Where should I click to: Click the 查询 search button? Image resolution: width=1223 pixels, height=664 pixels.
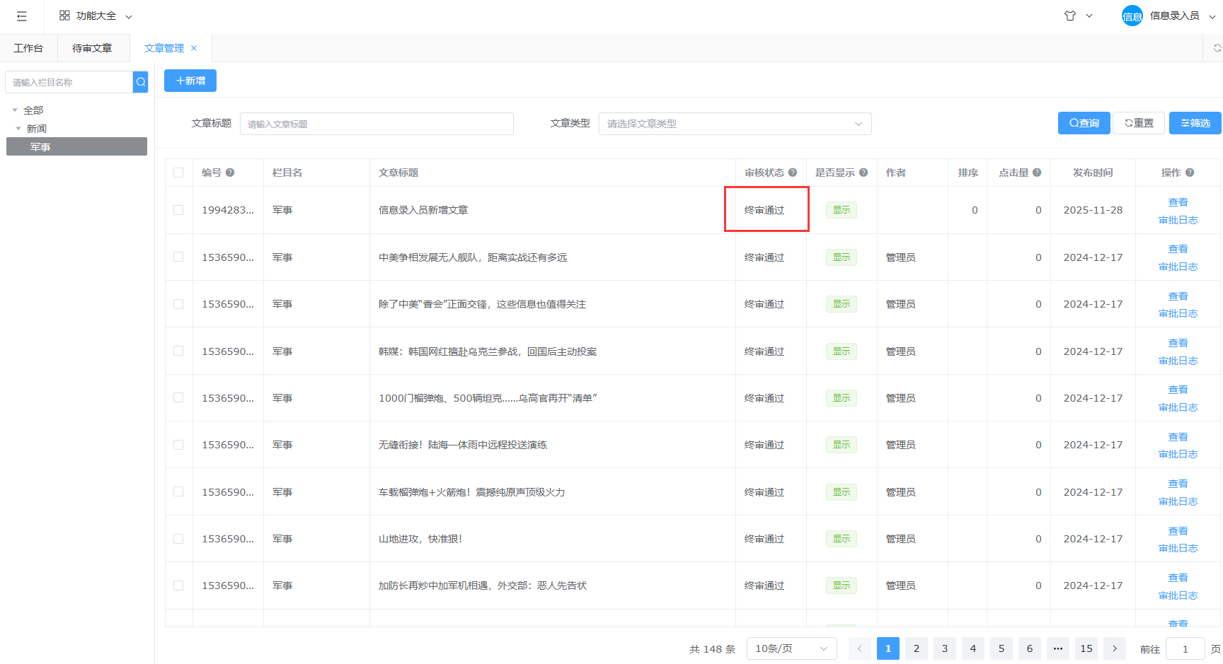tap(1084, 123)
